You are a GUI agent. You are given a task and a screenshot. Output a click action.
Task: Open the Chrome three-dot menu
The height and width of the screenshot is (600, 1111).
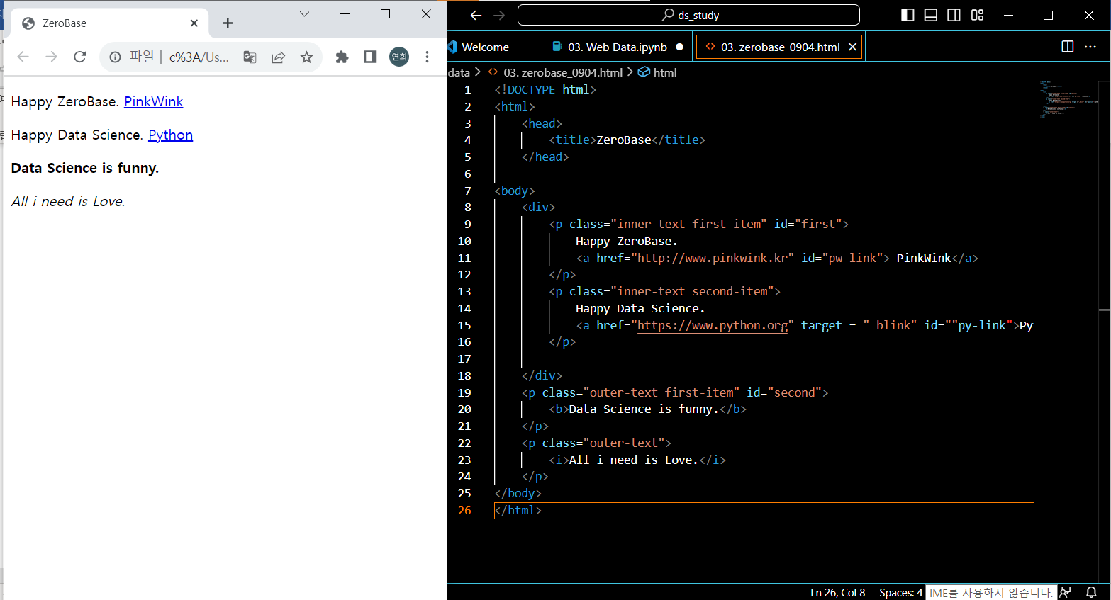coord(427,57)
